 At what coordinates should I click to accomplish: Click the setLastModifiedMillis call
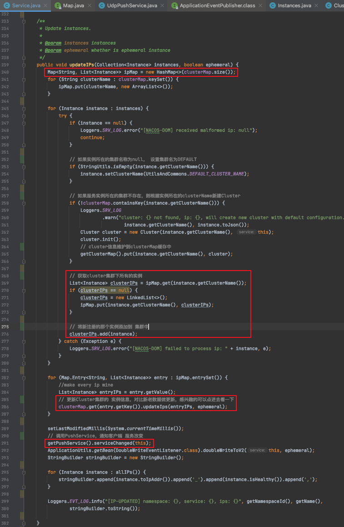115,428
